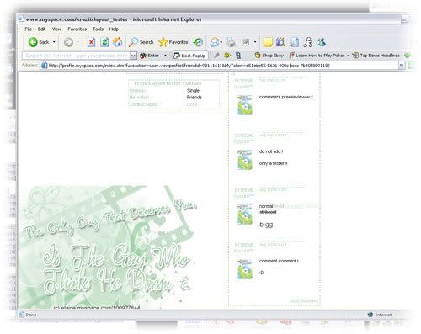Expand the Back history dropdown arrow

tap(54, 42)
